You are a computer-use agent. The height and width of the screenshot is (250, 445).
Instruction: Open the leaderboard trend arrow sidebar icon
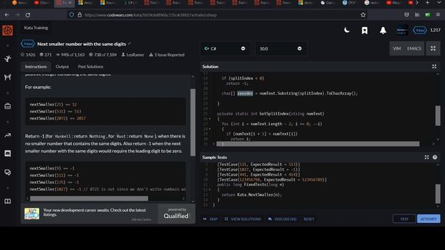point(8,135)
